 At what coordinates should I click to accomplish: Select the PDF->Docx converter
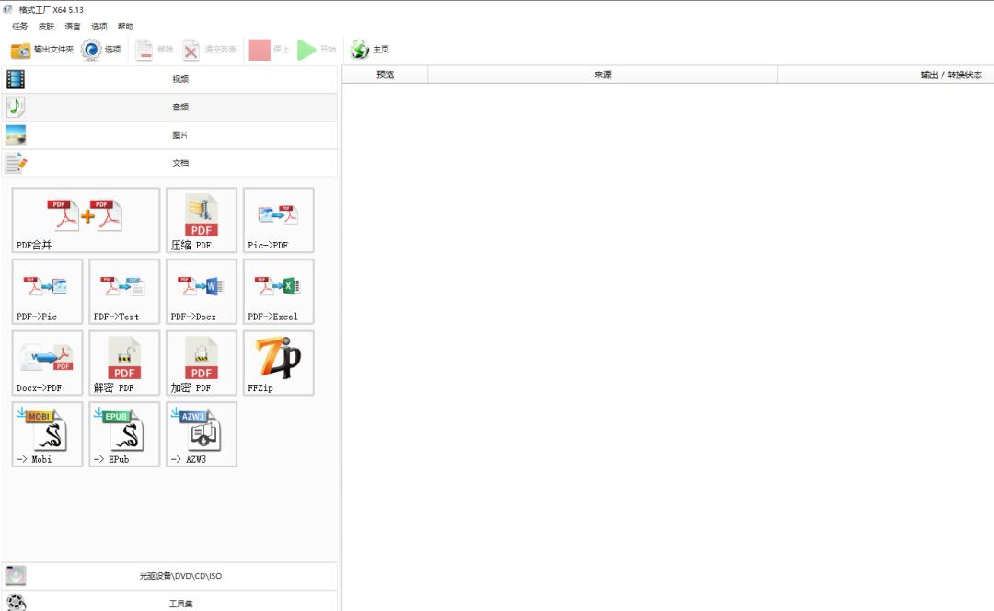202,292
